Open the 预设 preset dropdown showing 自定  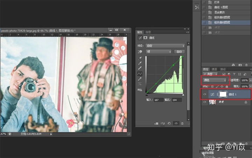[x=165, y=46]
